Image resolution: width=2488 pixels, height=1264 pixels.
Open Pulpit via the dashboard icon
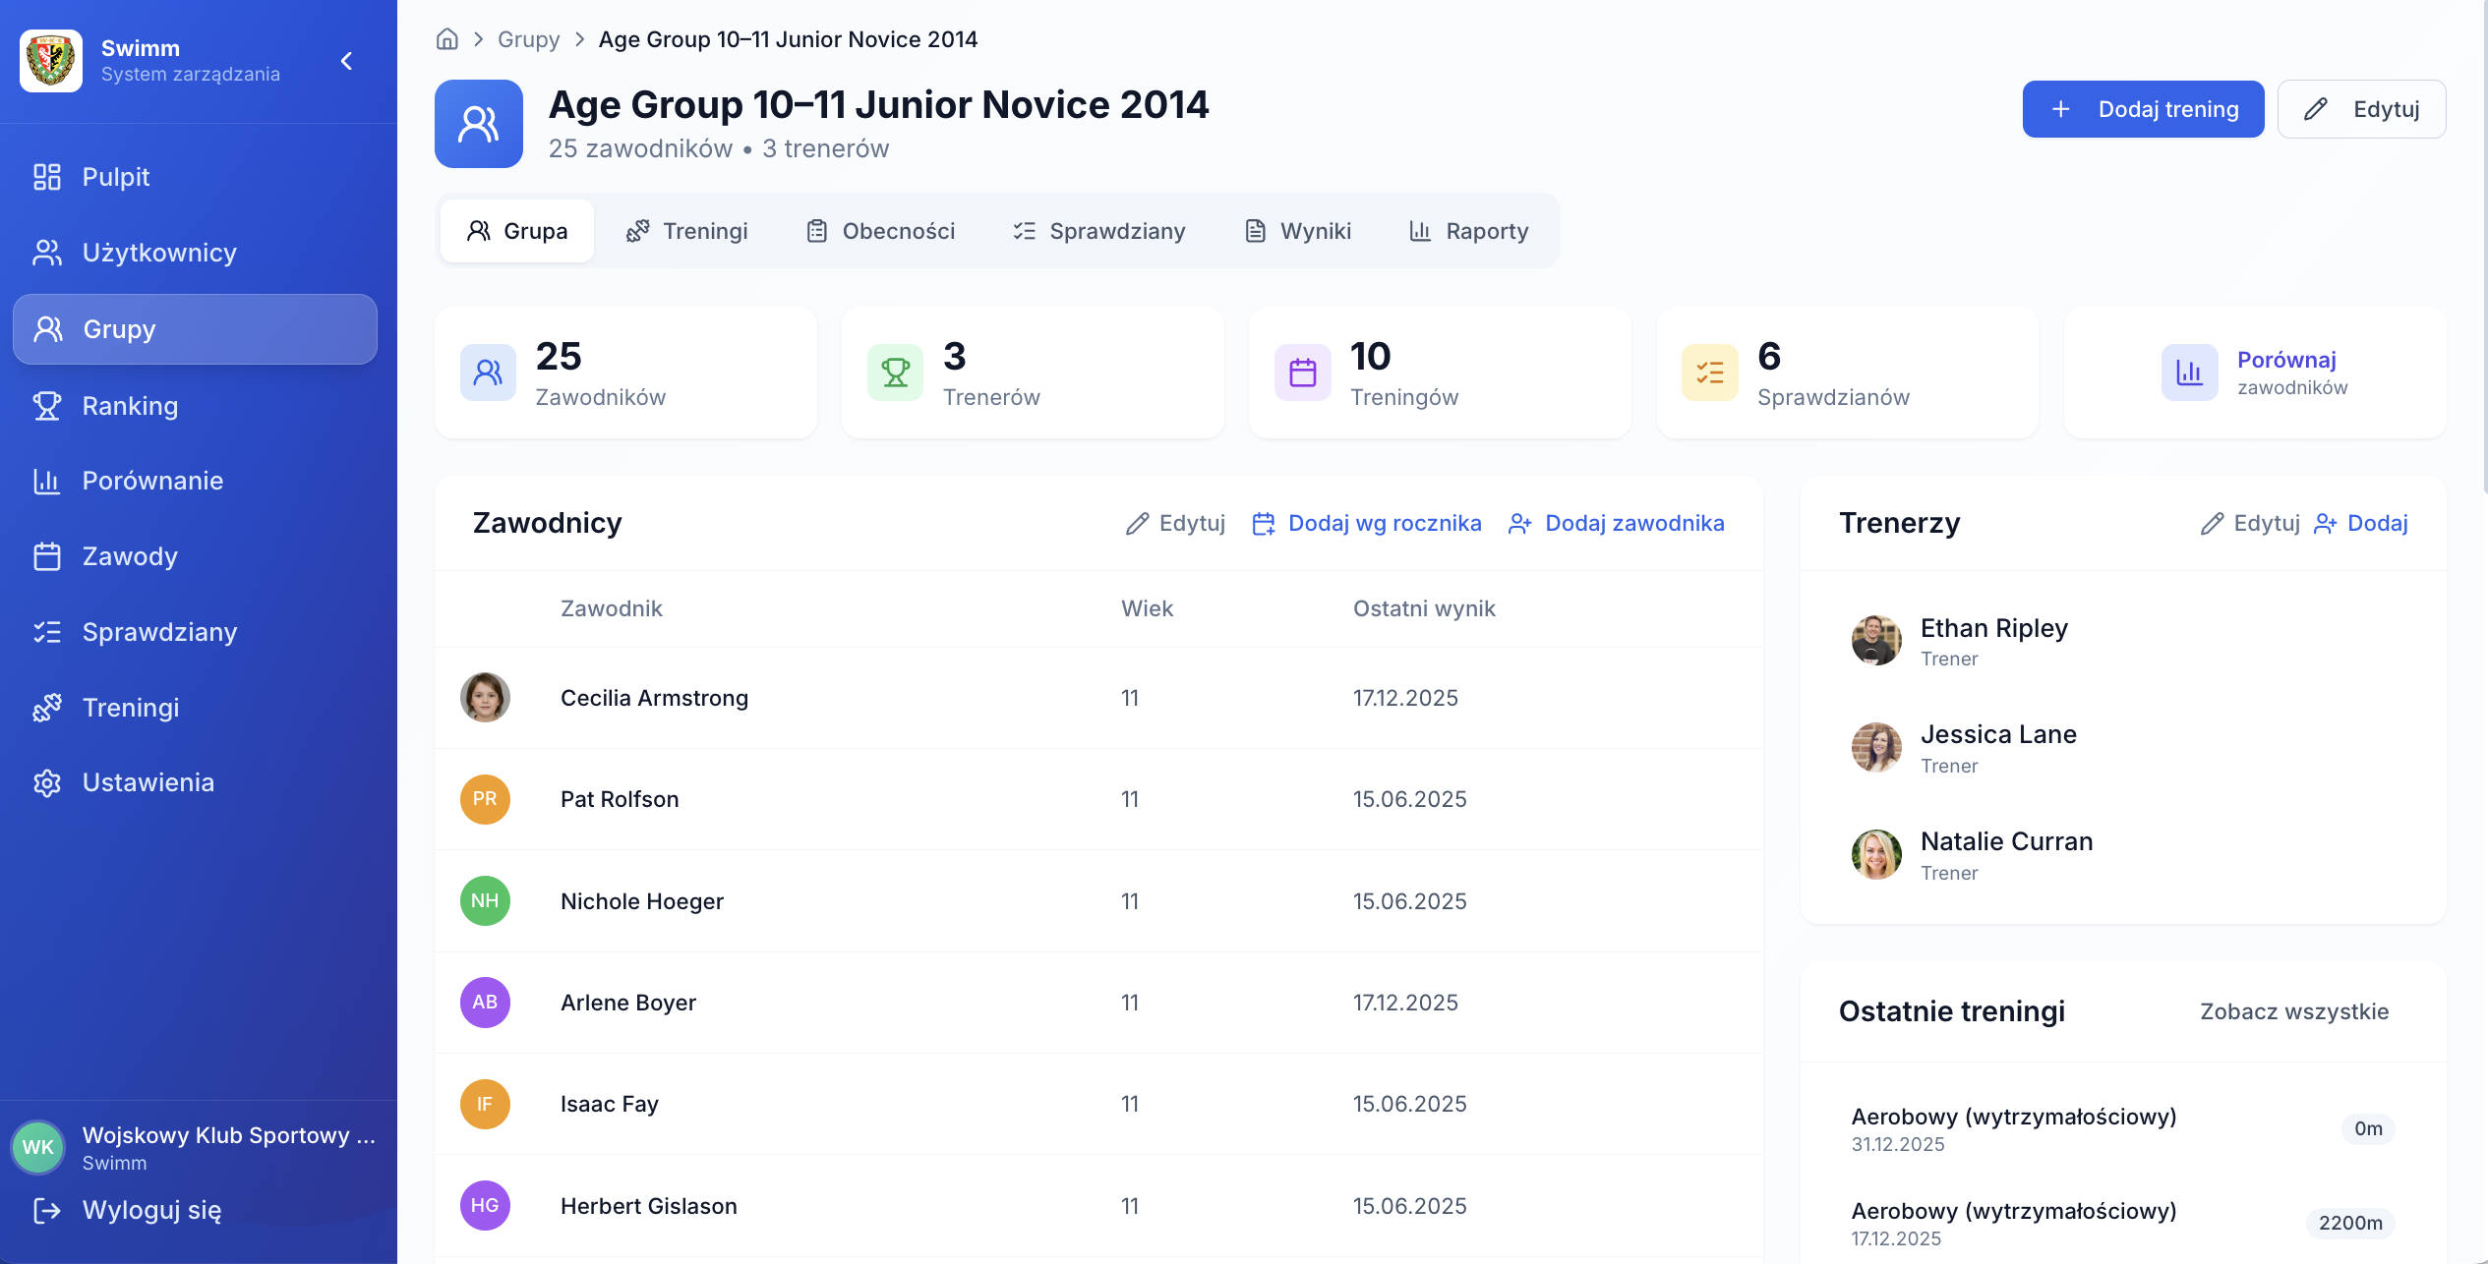click(x=46, y=176)
